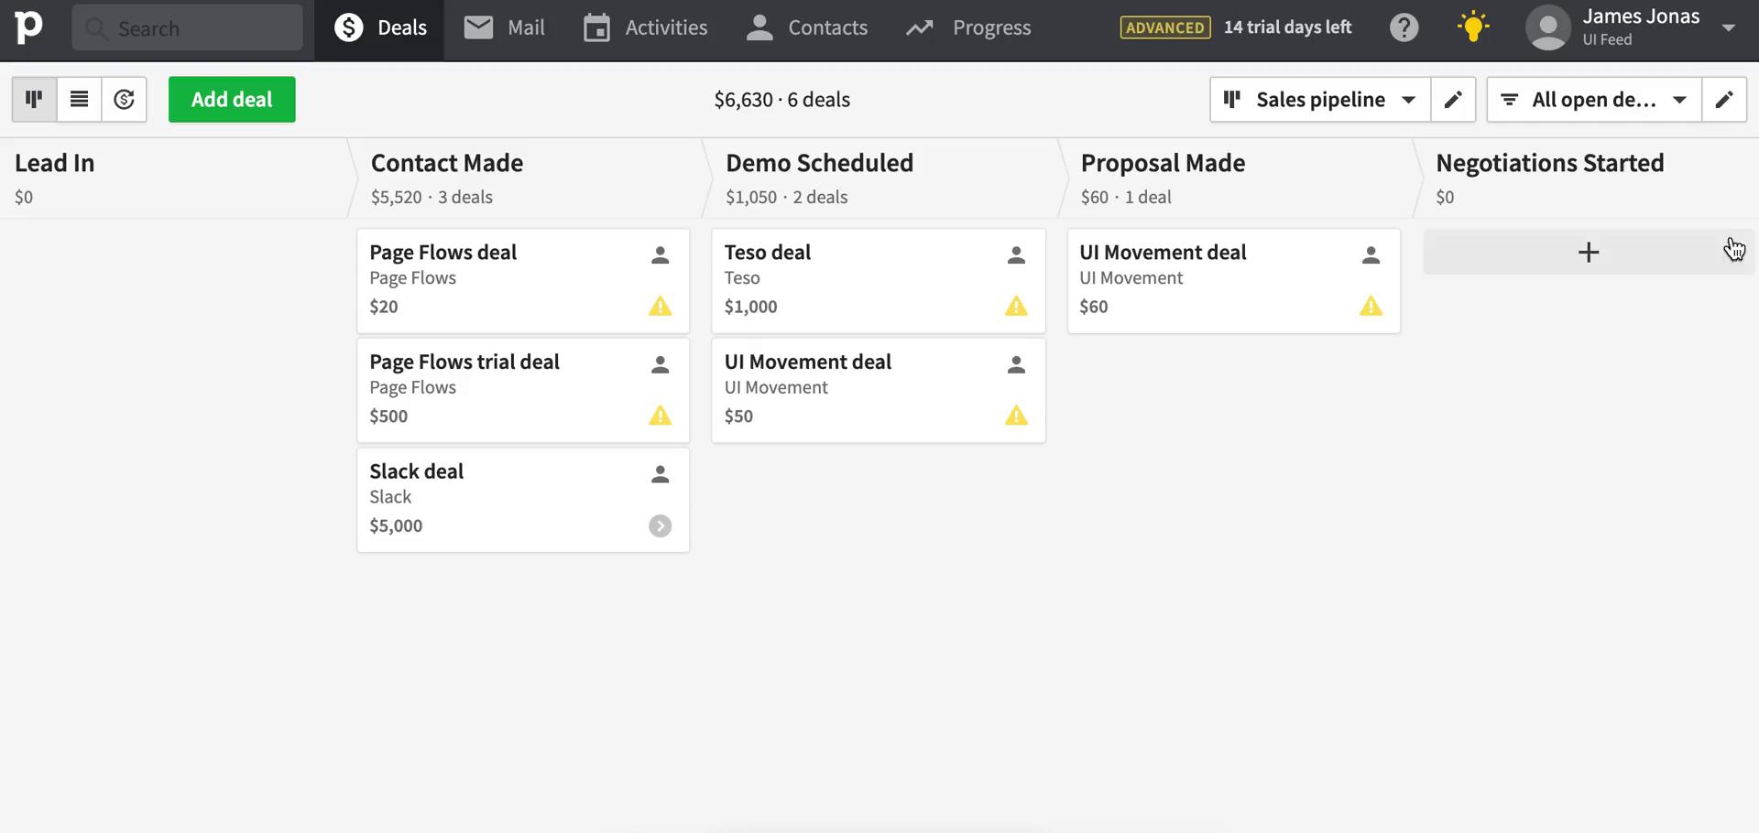The image size is (1759, 833).
Task: Go to the Activities tab
Action: coord(645,27)
